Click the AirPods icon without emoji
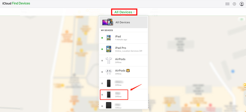 (109, 60)
